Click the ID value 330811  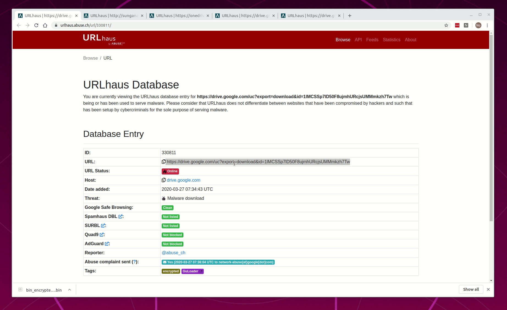click(x=169, y=153)
